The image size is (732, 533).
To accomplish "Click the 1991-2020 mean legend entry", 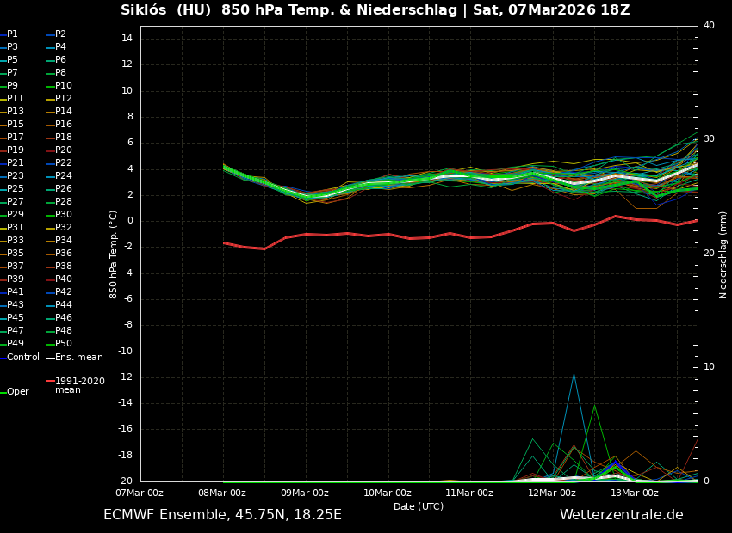I will pos(79,385).
